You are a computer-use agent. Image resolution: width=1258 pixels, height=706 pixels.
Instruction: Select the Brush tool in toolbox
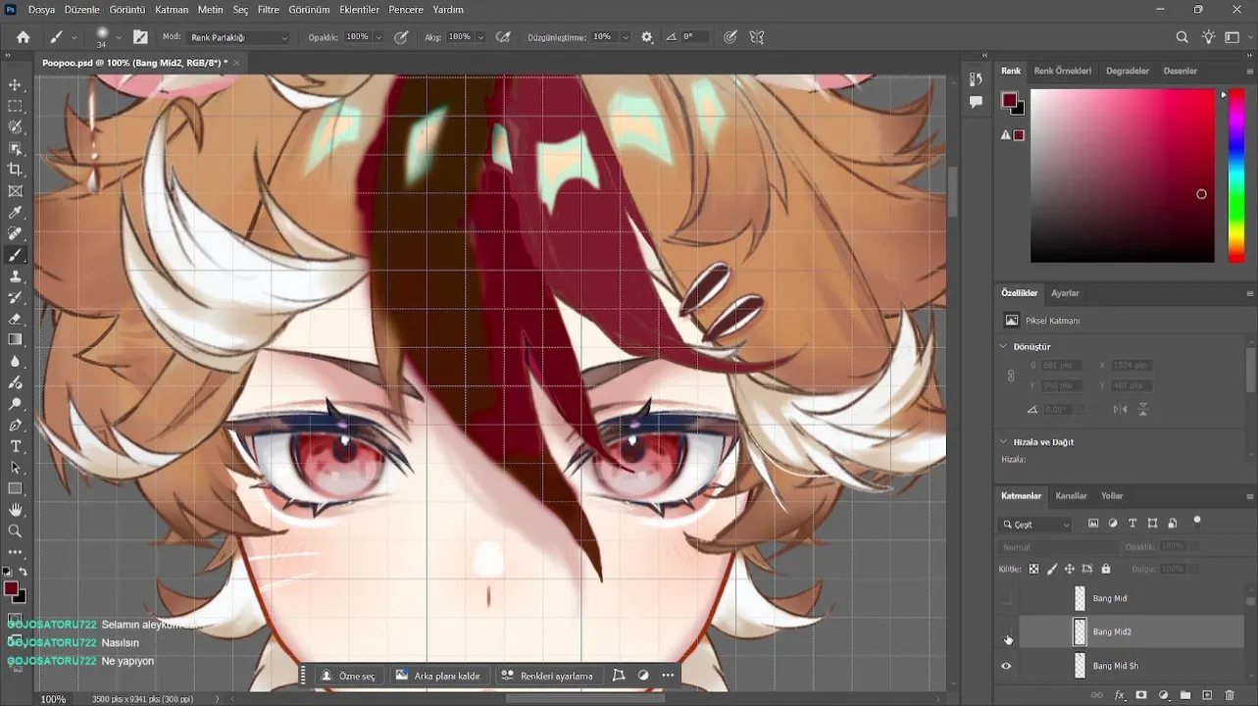point(15,255)
